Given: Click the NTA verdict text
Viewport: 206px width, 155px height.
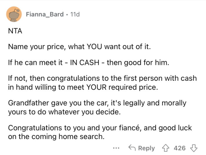Looking at the screenshot, I should pyautogui.click(x=15, y=31).
